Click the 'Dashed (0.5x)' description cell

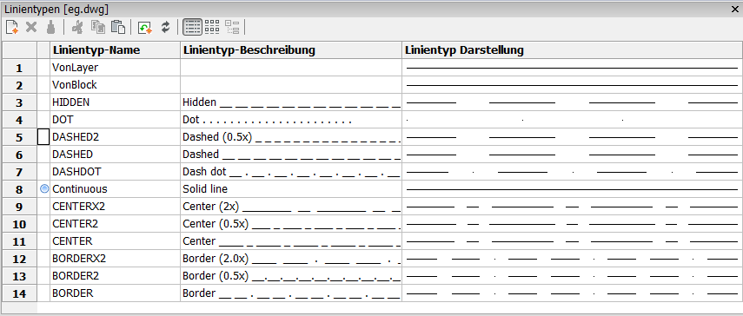[x=291, y=137]
